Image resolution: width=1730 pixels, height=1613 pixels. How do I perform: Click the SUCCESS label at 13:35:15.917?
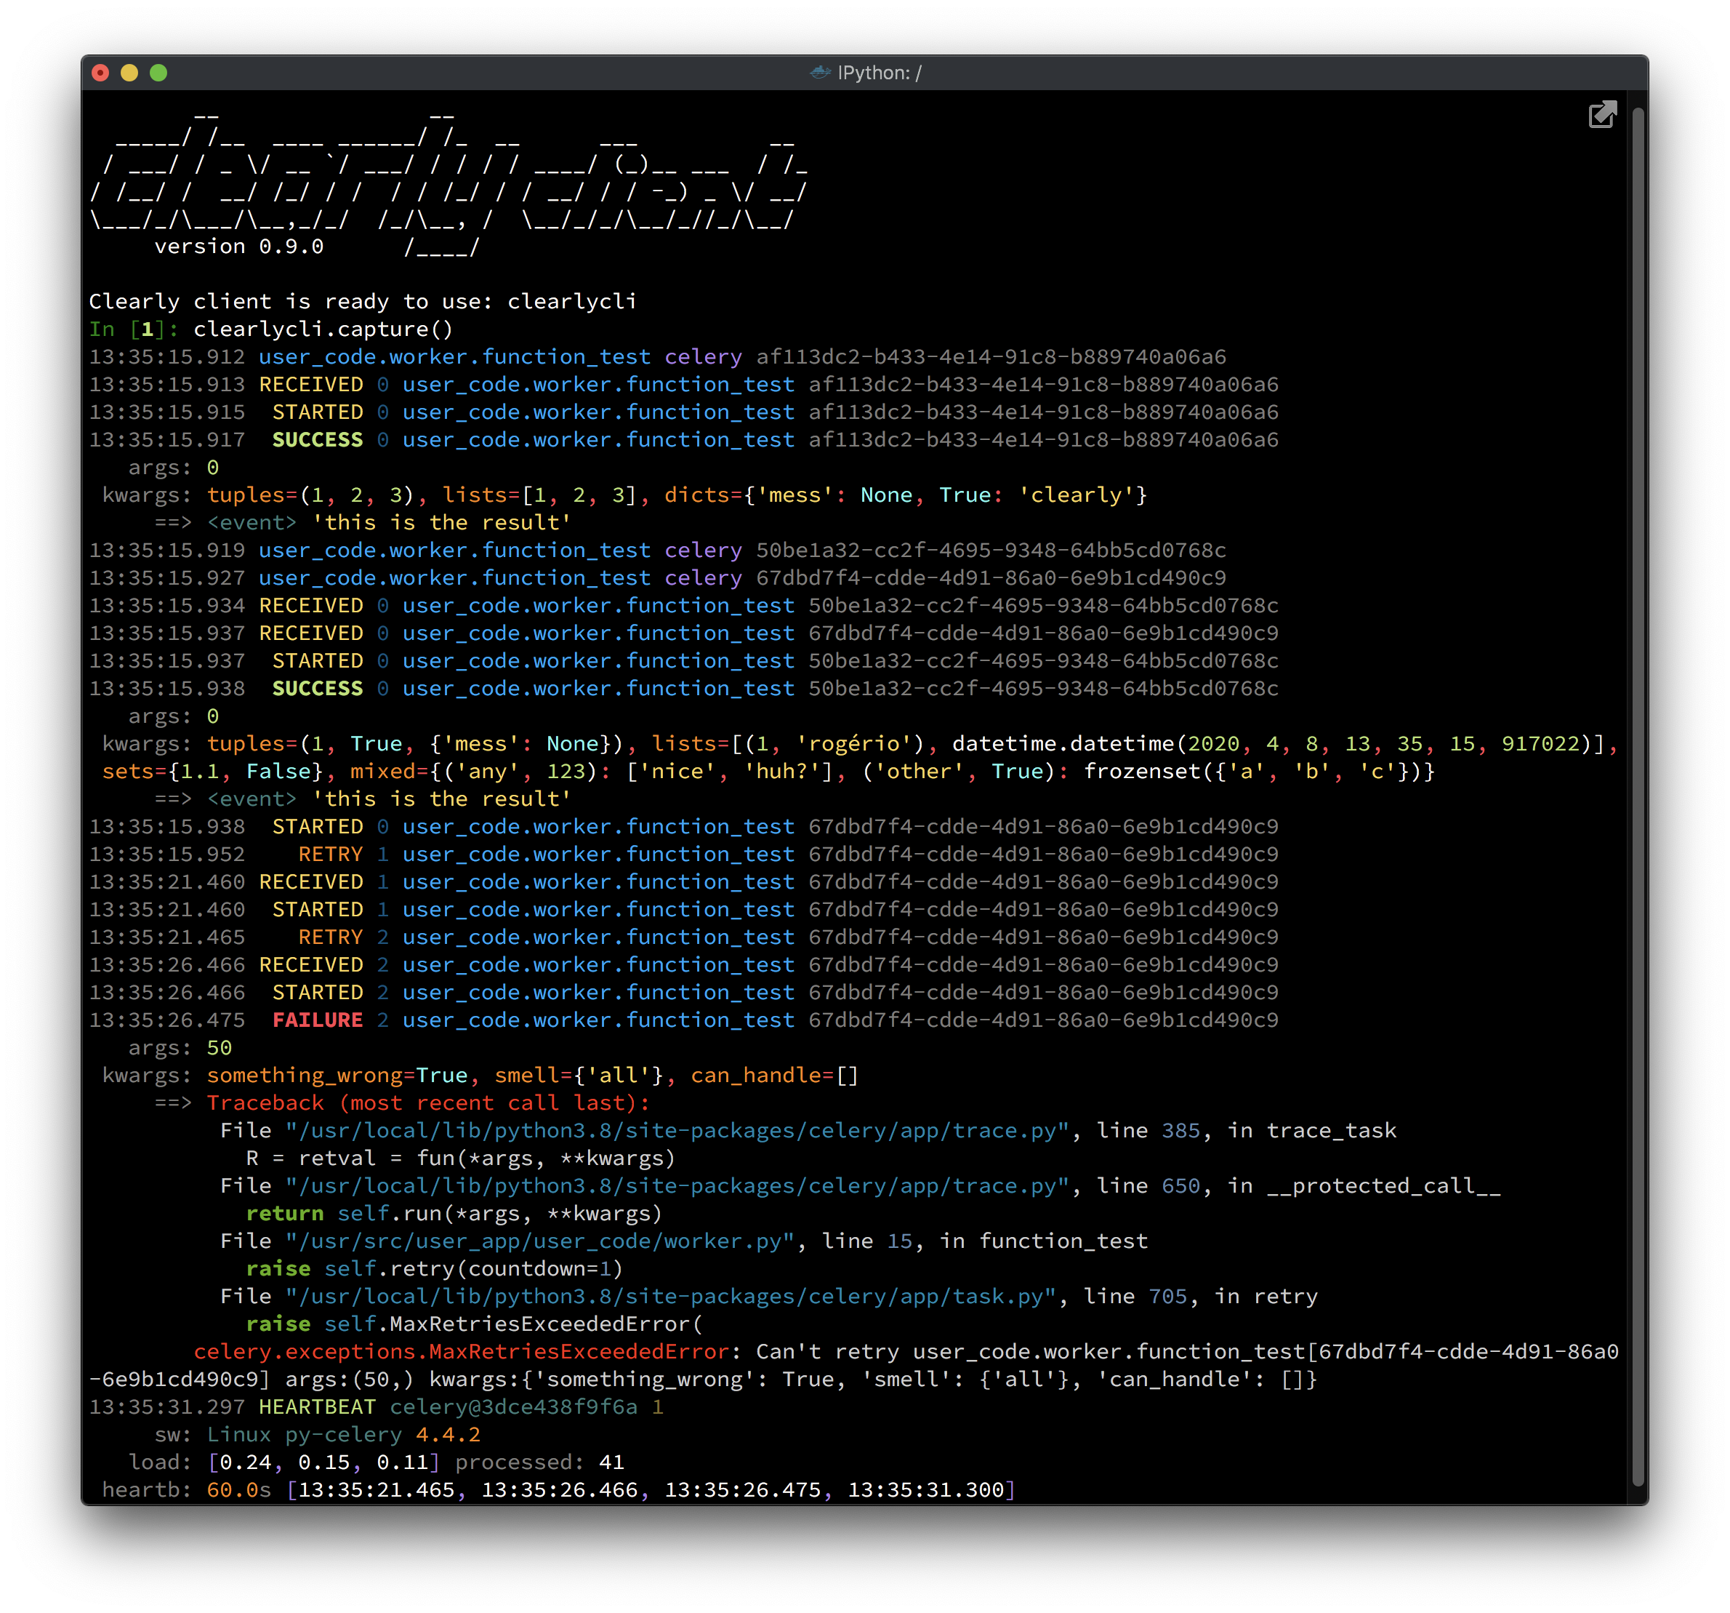coord(318,439)
